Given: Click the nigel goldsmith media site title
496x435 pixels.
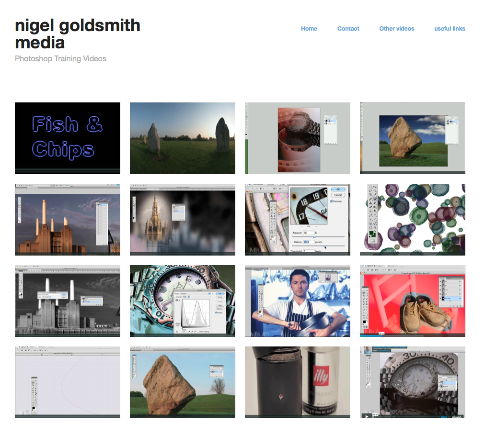Looking at the screenshot, I should (x=78, y=34).
